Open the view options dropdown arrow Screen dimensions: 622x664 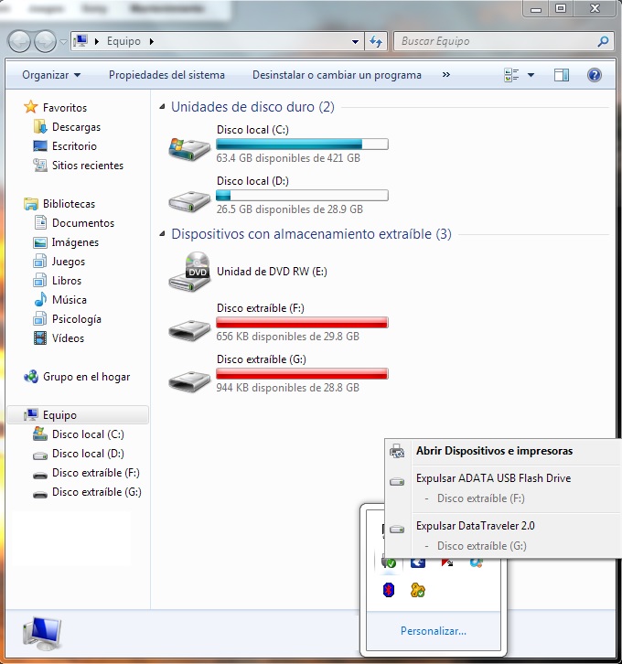531,75
